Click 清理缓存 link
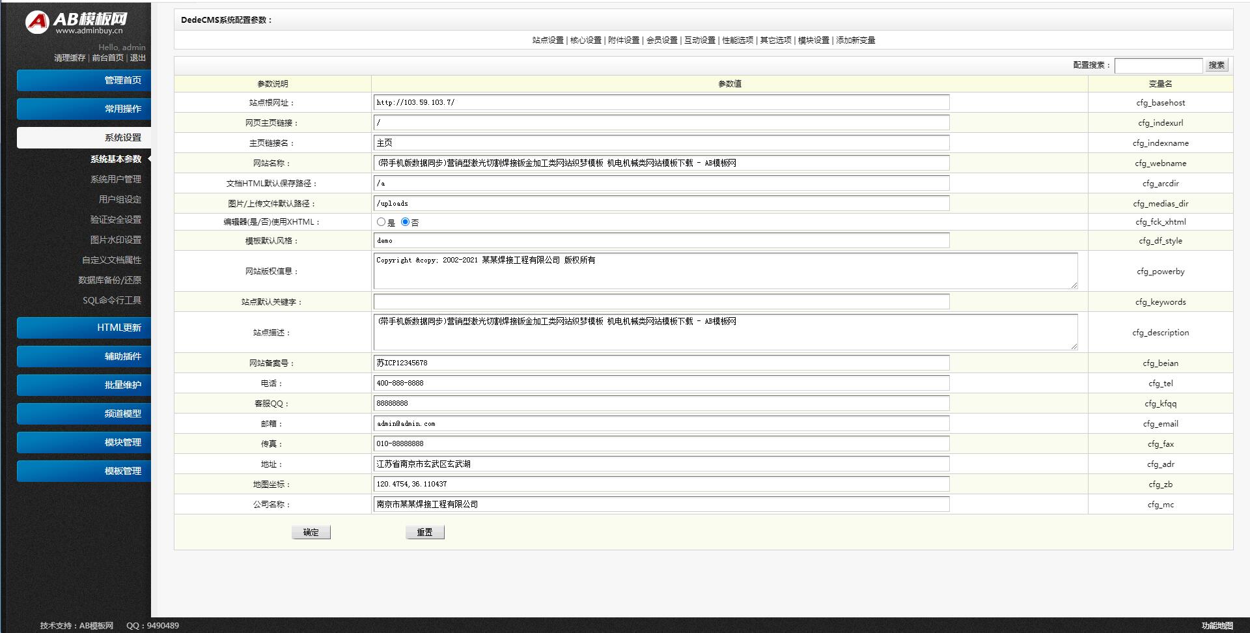 70,58
